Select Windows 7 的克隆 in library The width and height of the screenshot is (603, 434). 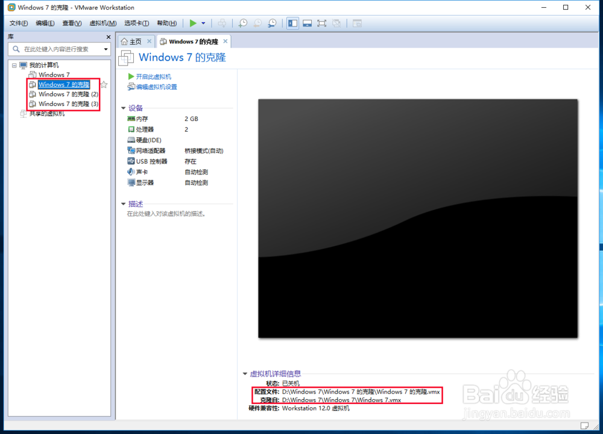tap(64, 84)
